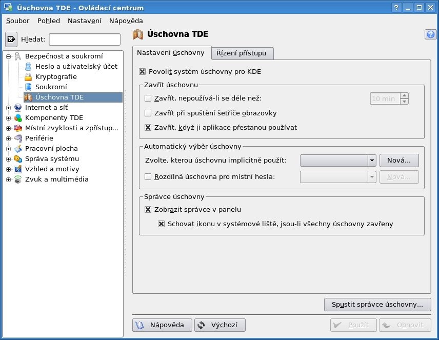Open the default wallet selection dropdown
The image size is (439, 340).
click(338, 161)
